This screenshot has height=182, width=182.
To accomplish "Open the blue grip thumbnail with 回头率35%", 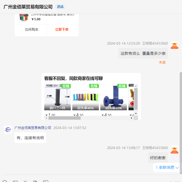I will [113, 97].
